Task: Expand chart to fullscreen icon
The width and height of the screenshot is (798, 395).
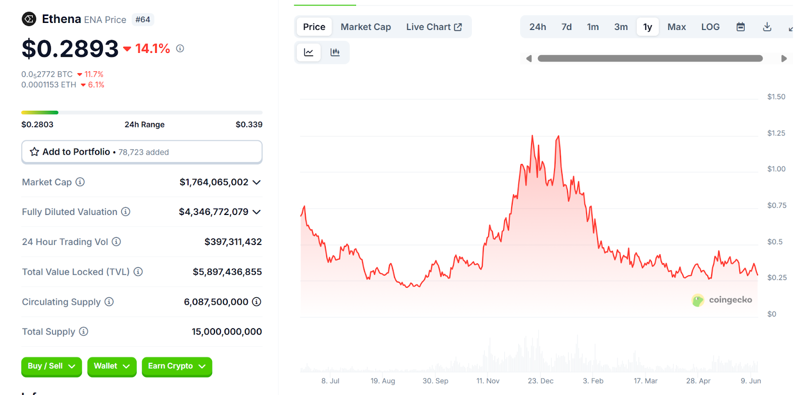Action: (x=791, y=28)
